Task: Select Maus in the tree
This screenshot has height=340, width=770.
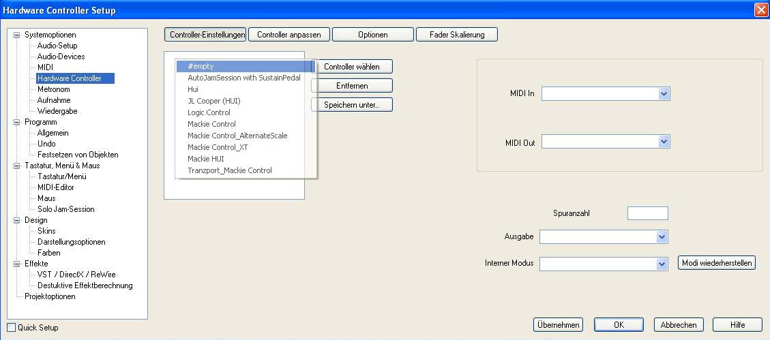Action: click(x=46, y=198)
